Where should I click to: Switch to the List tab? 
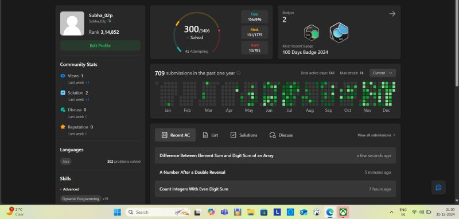[x=211, y=135]
